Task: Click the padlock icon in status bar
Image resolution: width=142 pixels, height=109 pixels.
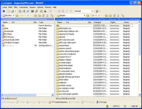Action: pyautogui.click(x=107, y=106)
